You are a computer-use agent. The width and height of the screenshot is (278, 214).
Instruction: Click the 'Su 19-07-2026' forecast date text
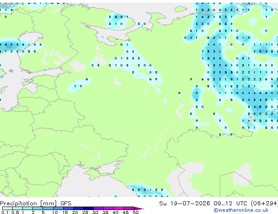pyautogui.click(x=185, y=204)
